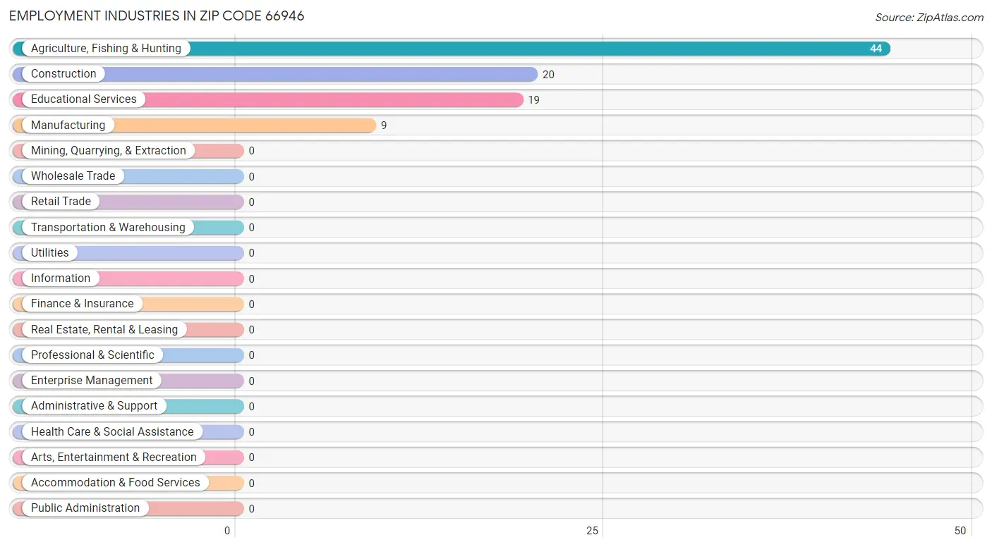Click the axis tick label 50
The image size is (992, 547).
point(960,531)
